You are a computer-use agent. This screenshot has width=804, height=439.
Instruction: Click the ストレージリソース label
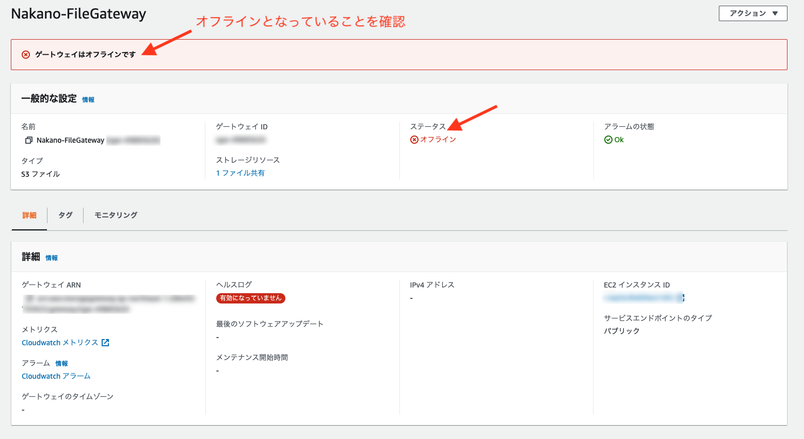tap(248, 160)
